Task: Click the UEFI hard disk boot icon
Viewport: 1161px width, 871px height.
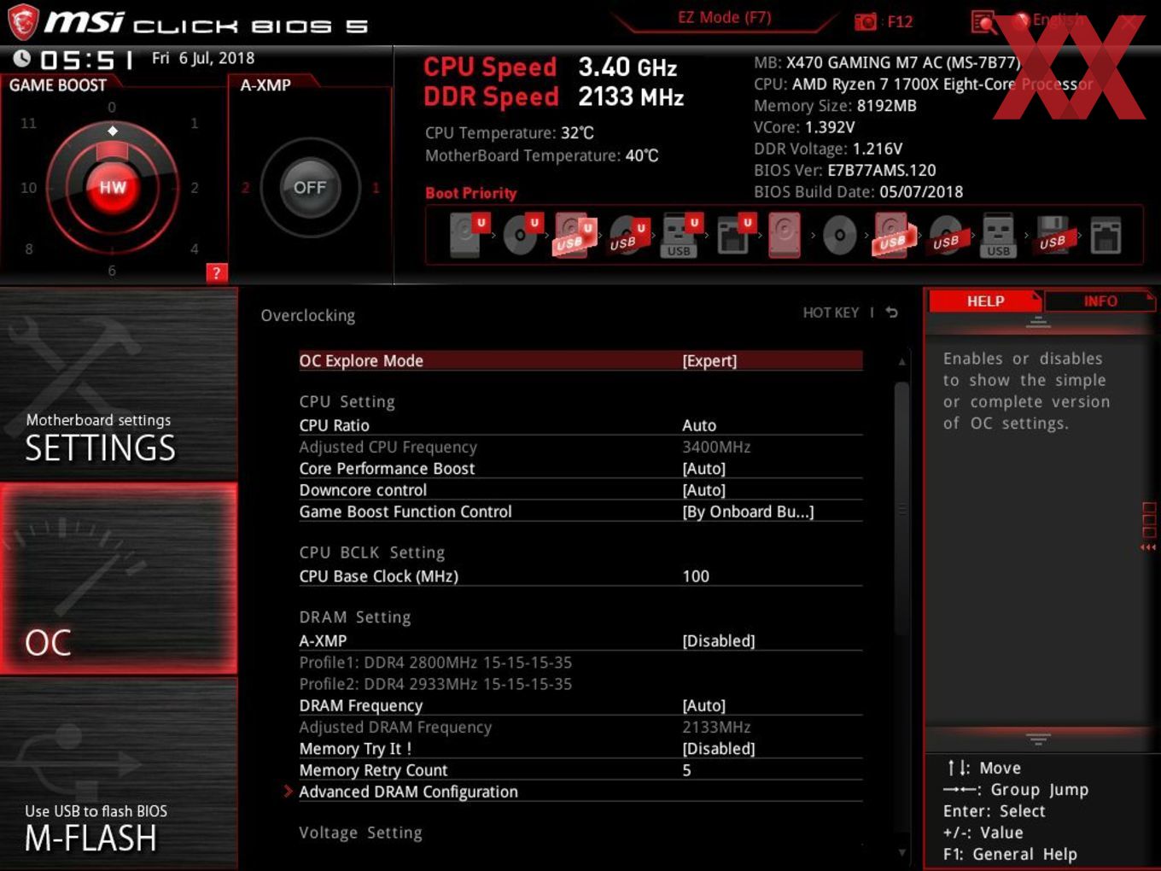Action: click(468, 235)
